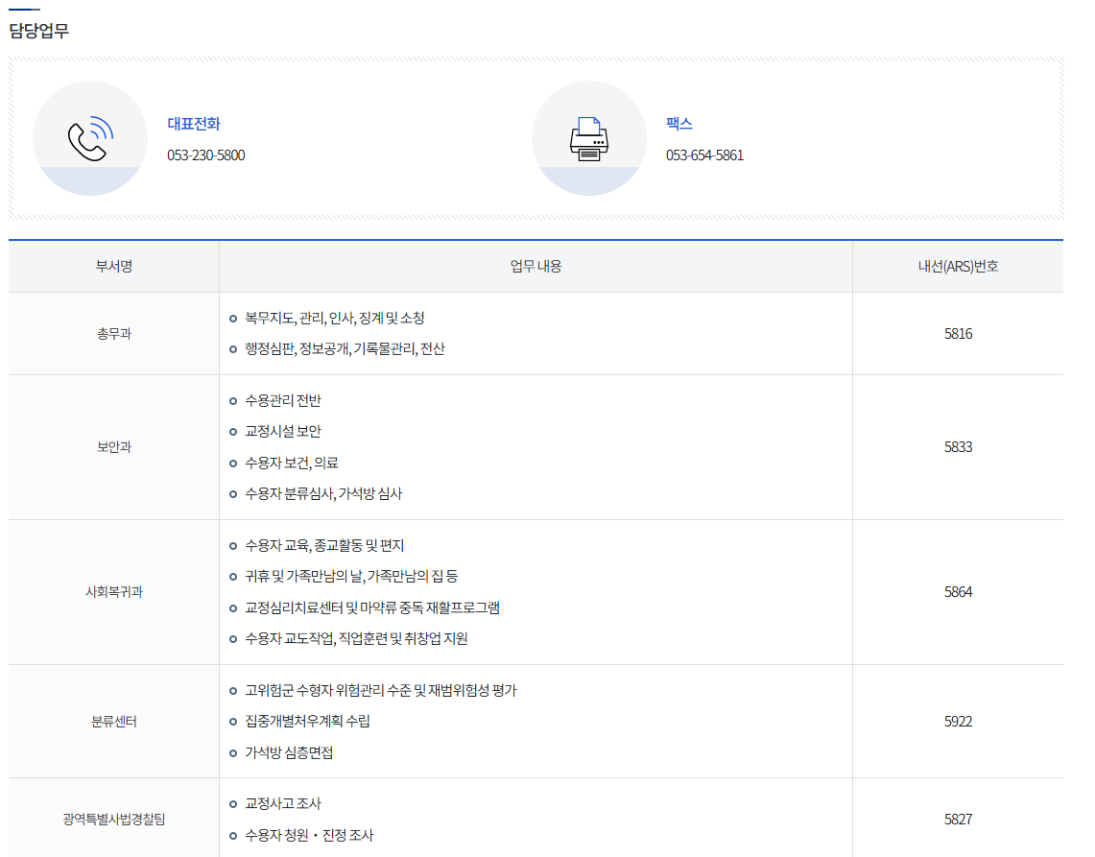Select the 사회복귀과 department cell
This screenshot has width=1095, height=857.
point(114,591)
